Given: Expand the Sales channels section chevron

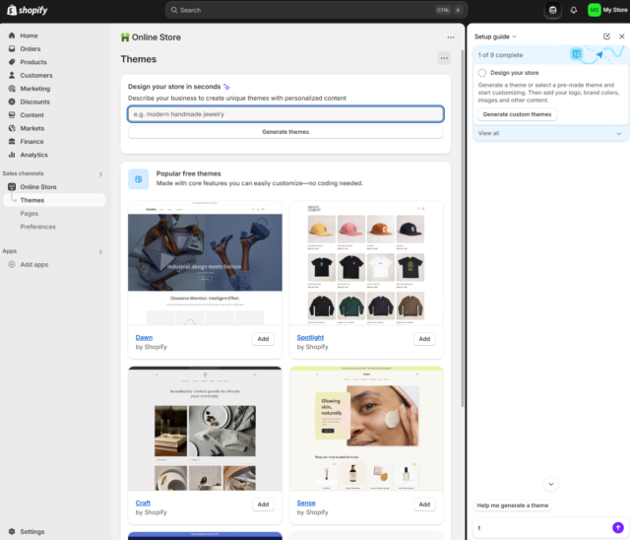Looking at the screenshot, I should tap(100, 174).
